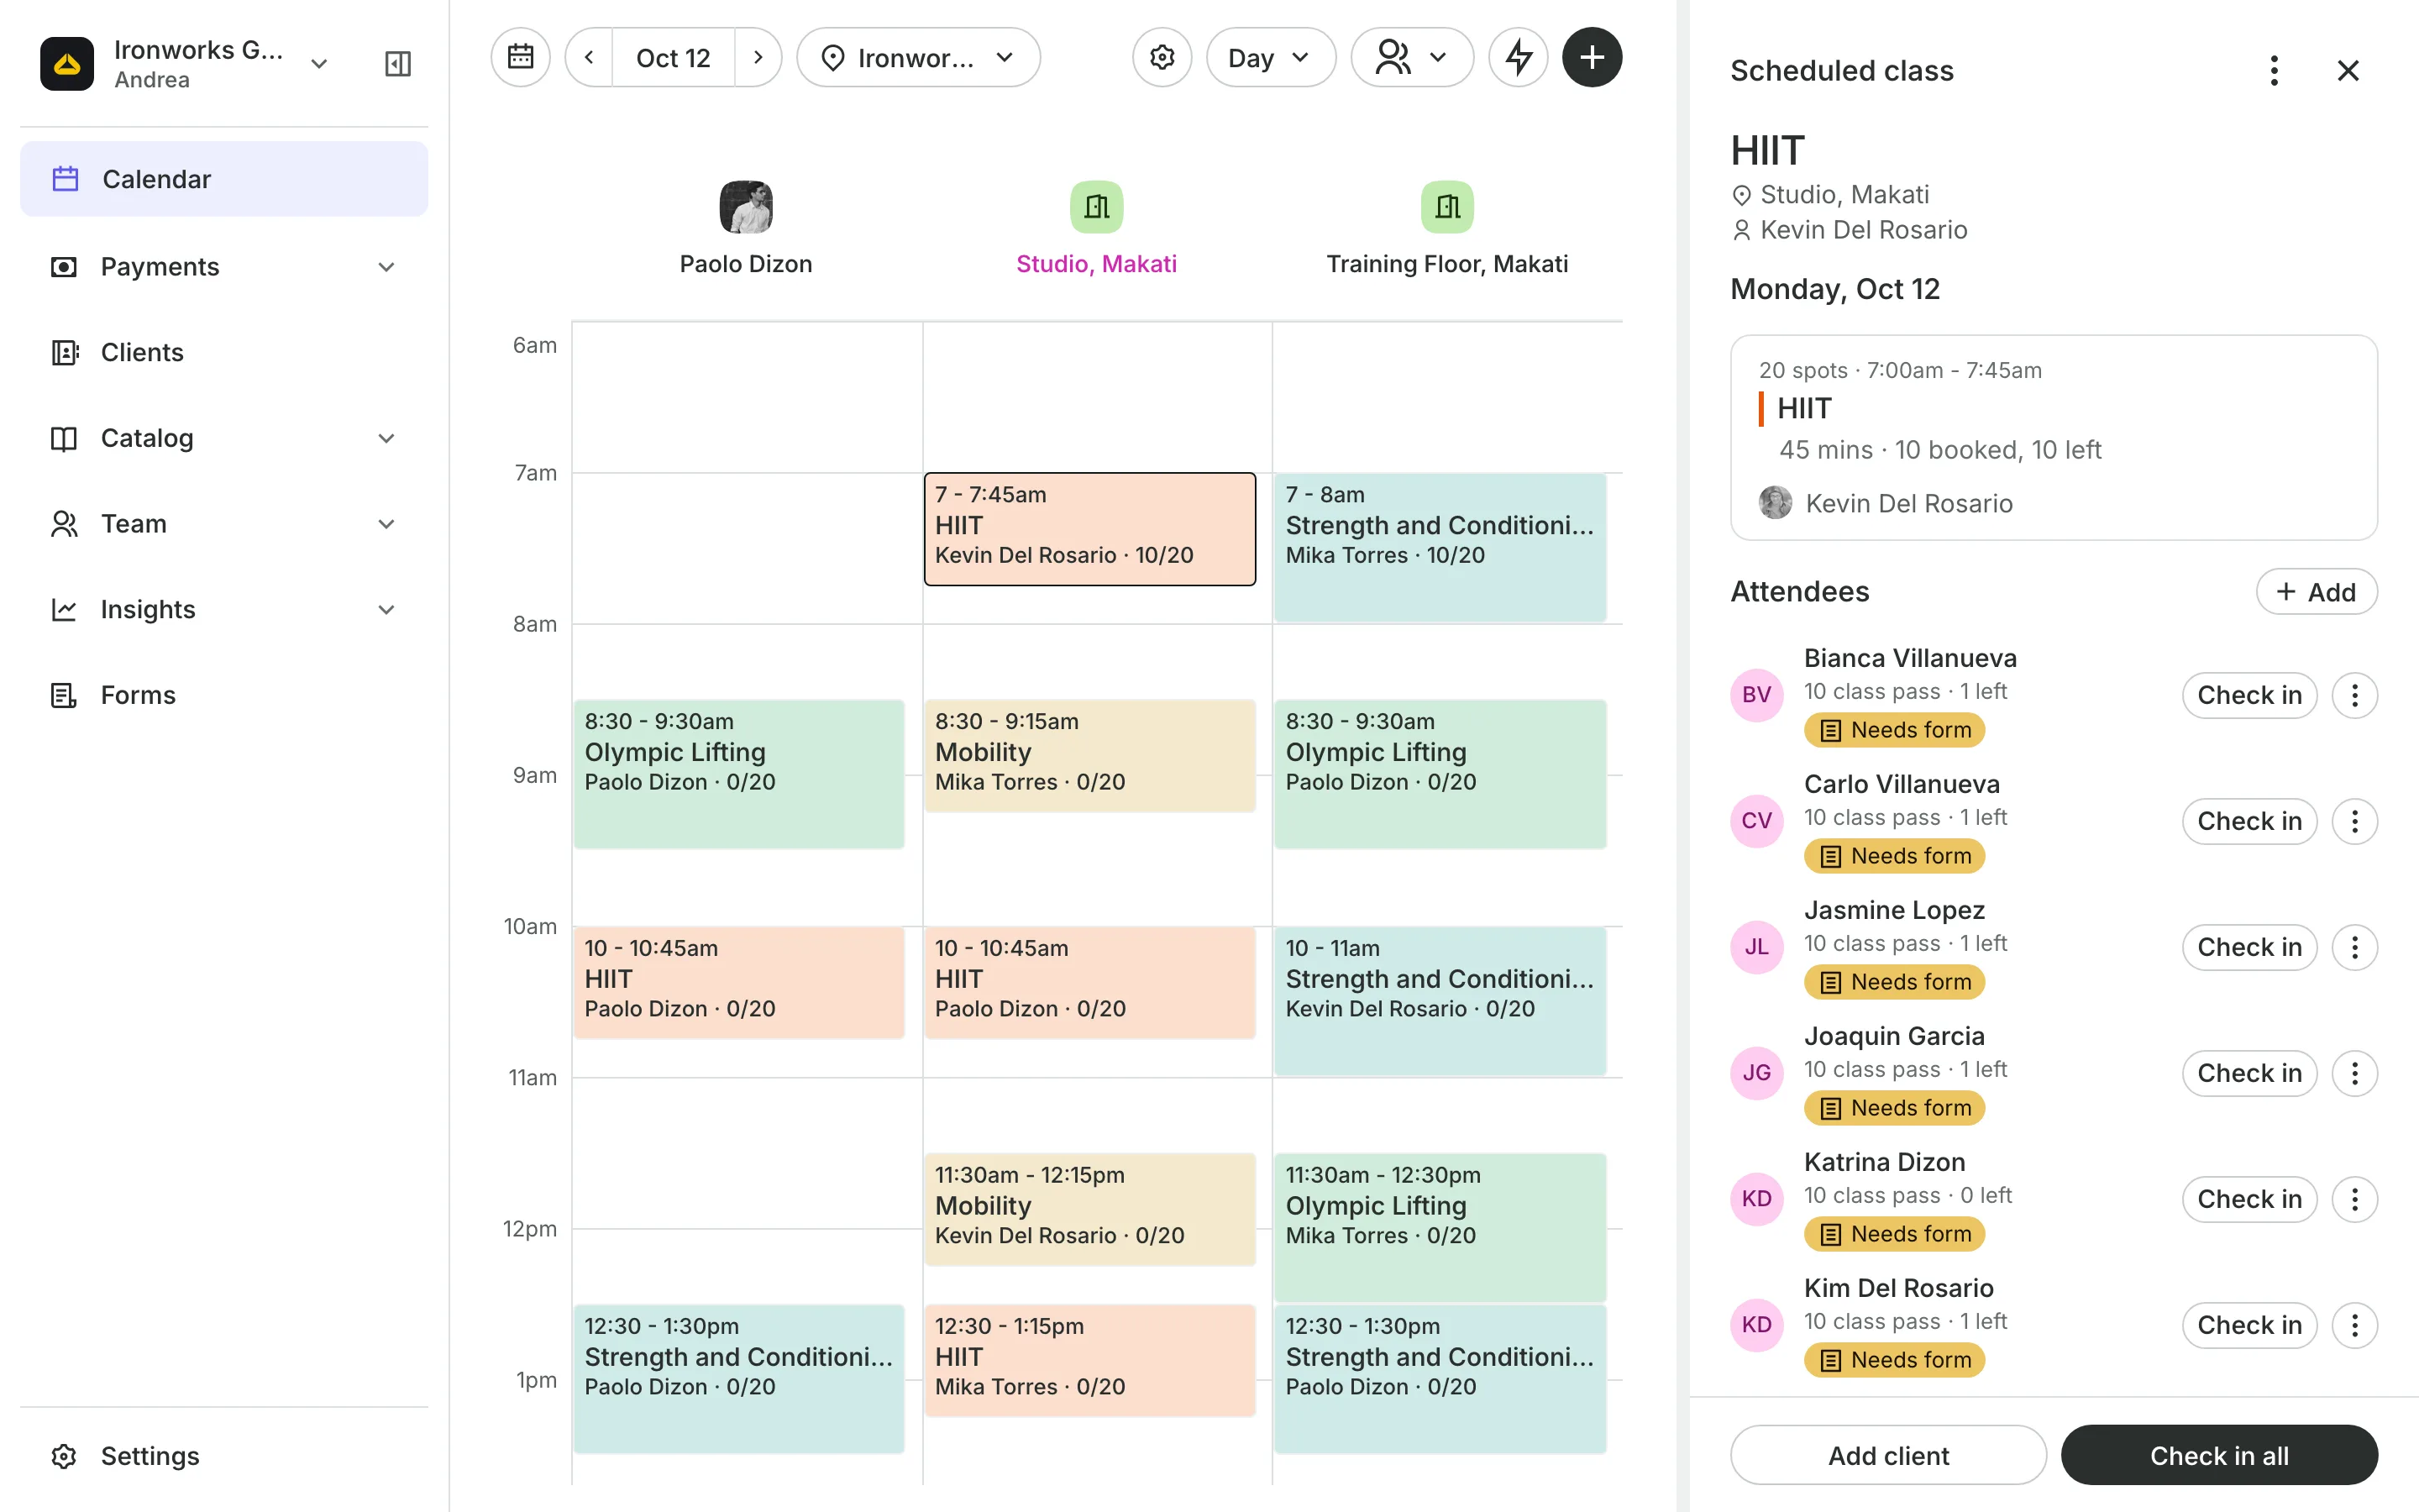
Task: Click the Add client button
Action: coord(1888,1456)
